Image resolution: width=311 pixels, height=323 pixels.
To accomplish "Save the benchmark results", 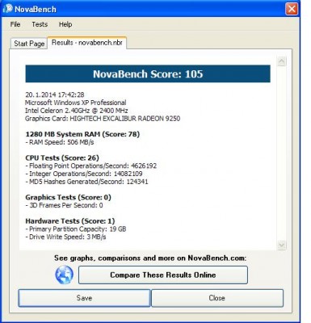I will point(84,298).
